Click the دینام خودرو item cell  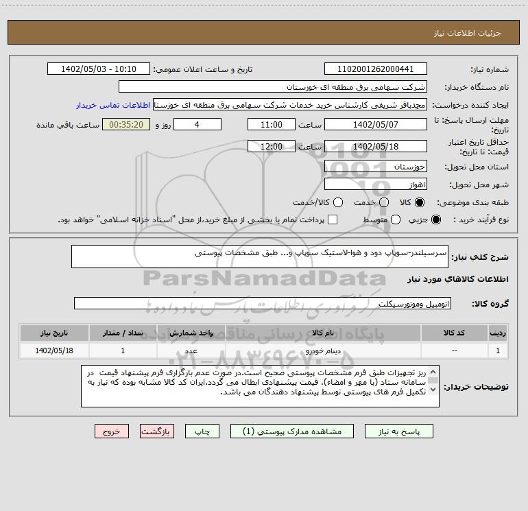tap(323, 350)
